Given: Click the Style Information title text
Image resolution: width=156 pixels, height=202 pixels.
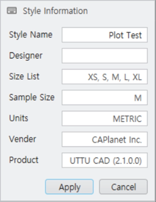Looking at the screenshot, I should (x=55, y=11).
